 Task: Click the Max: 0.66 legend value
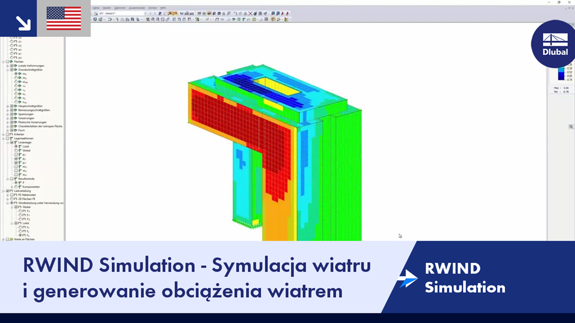tap(562, 88)
